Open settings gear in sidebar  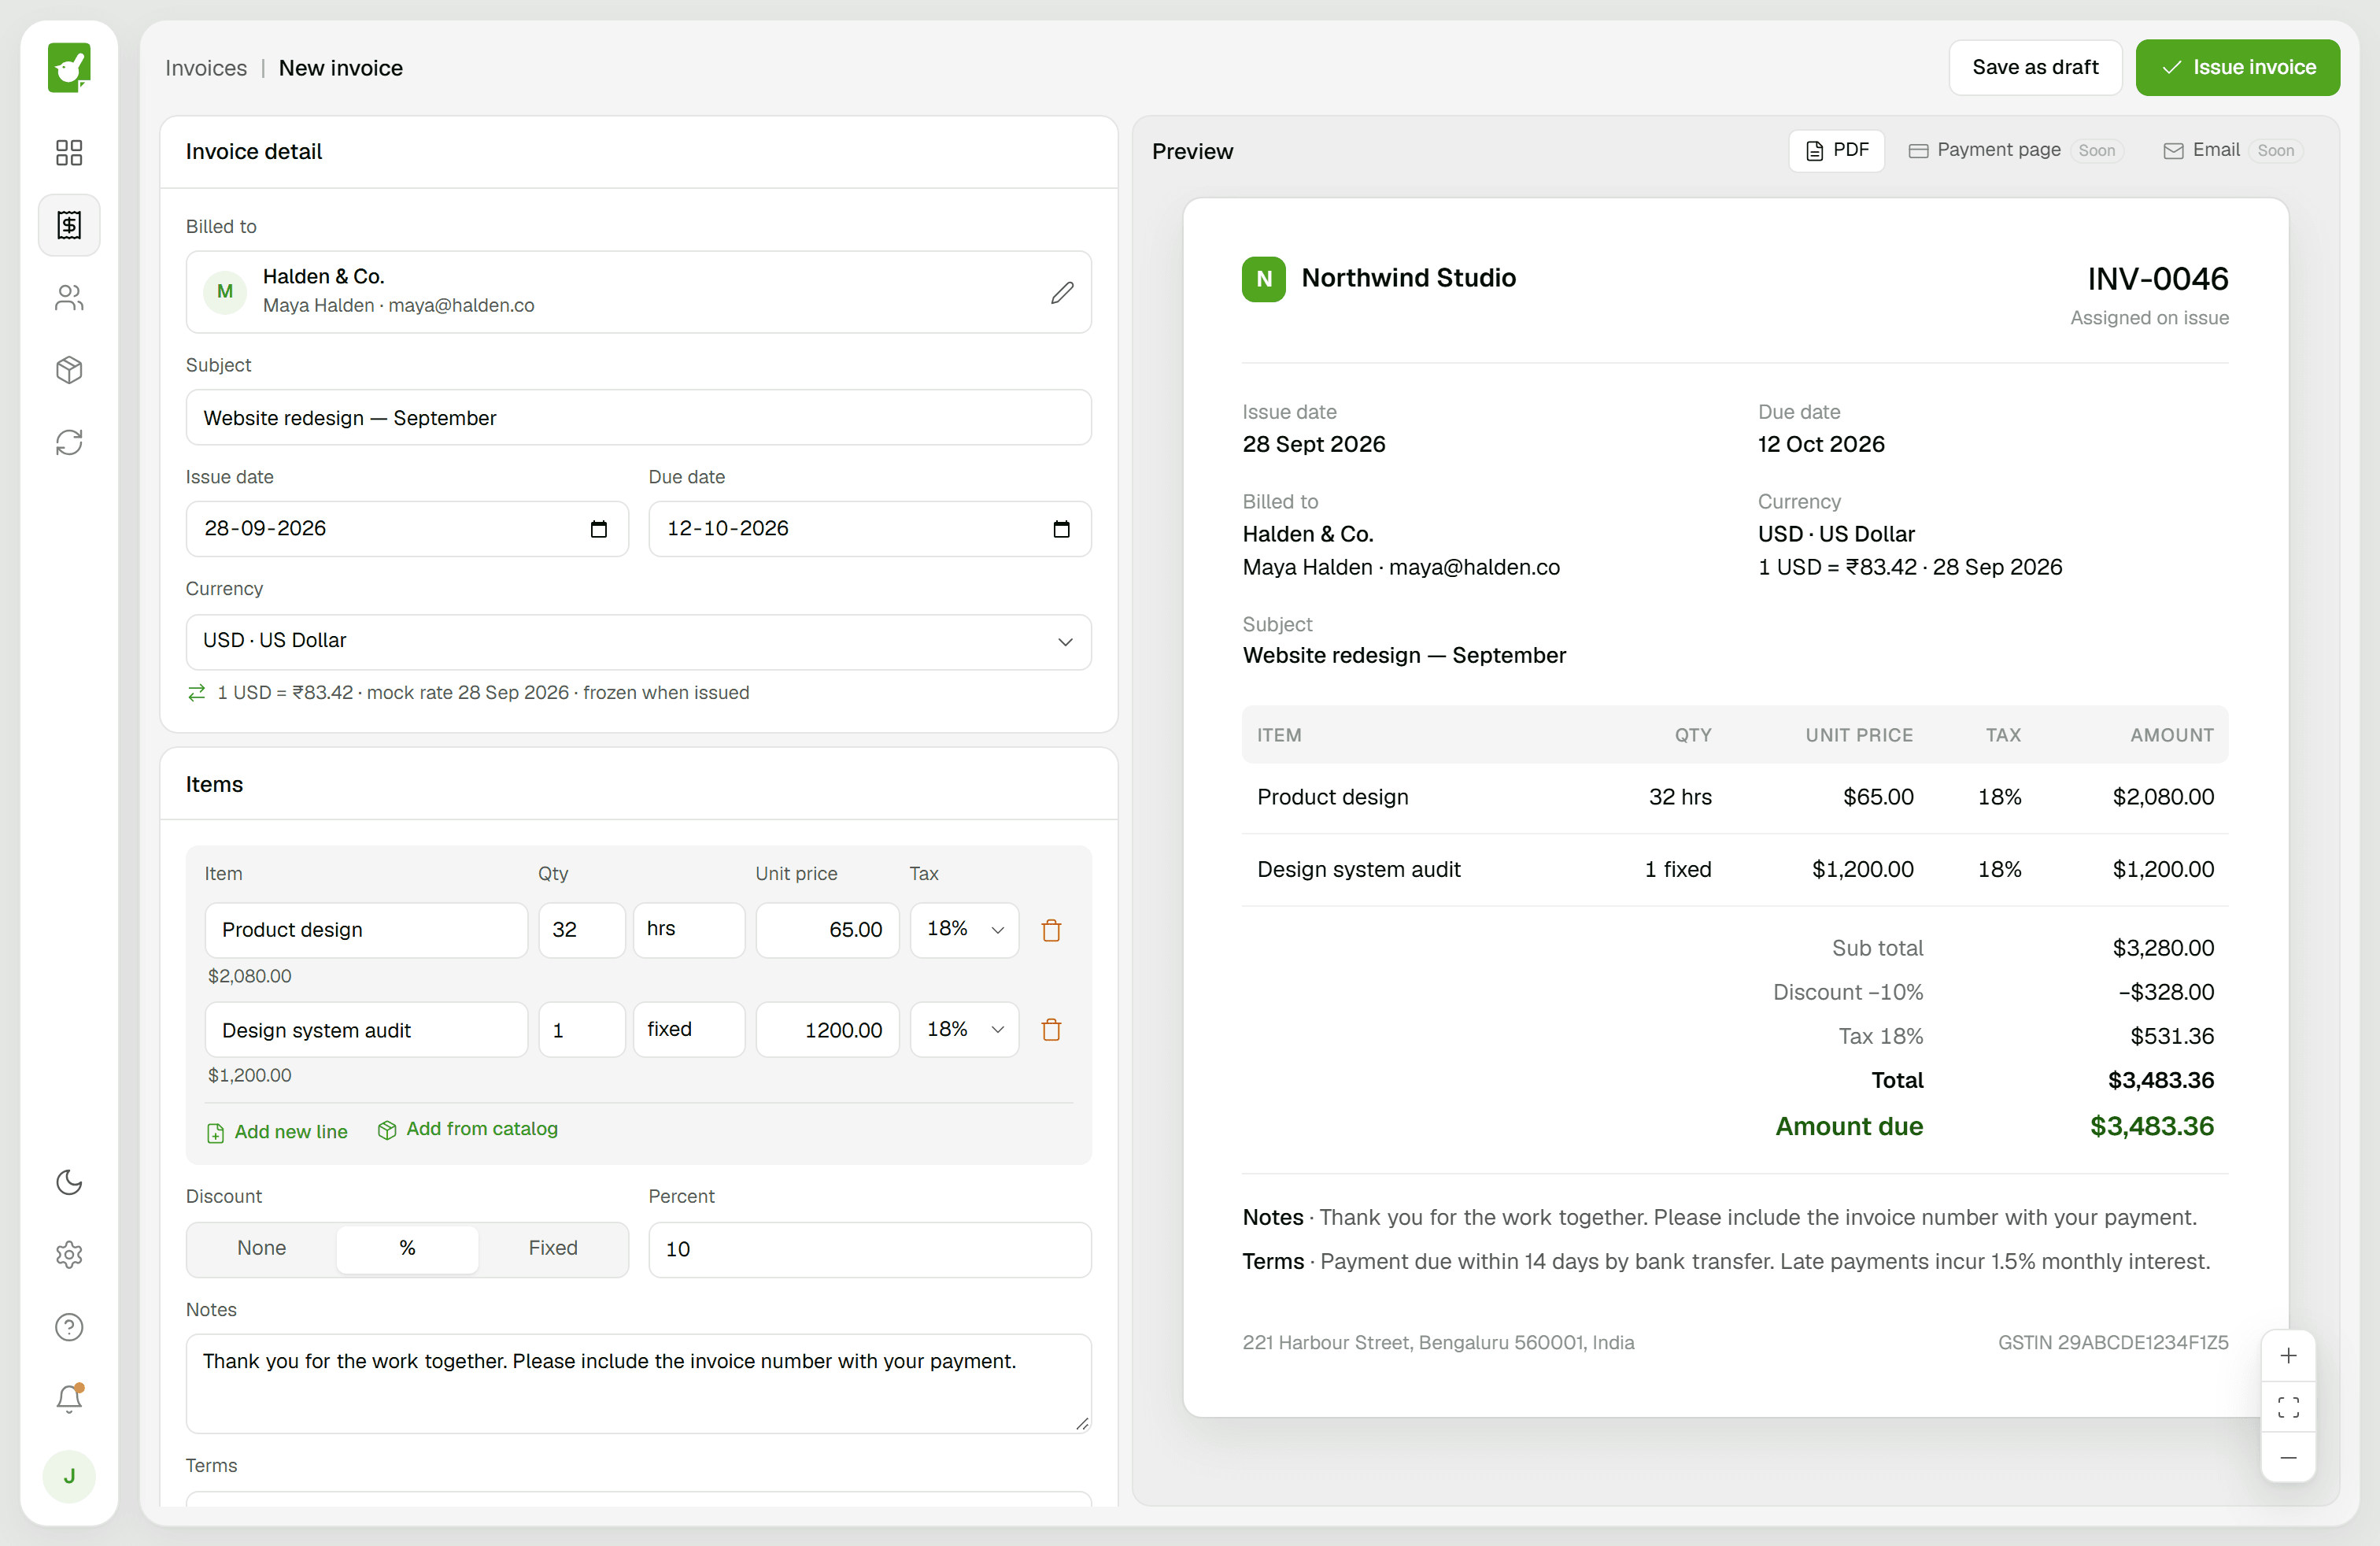pyautogui.click(x=69, y=1254)
